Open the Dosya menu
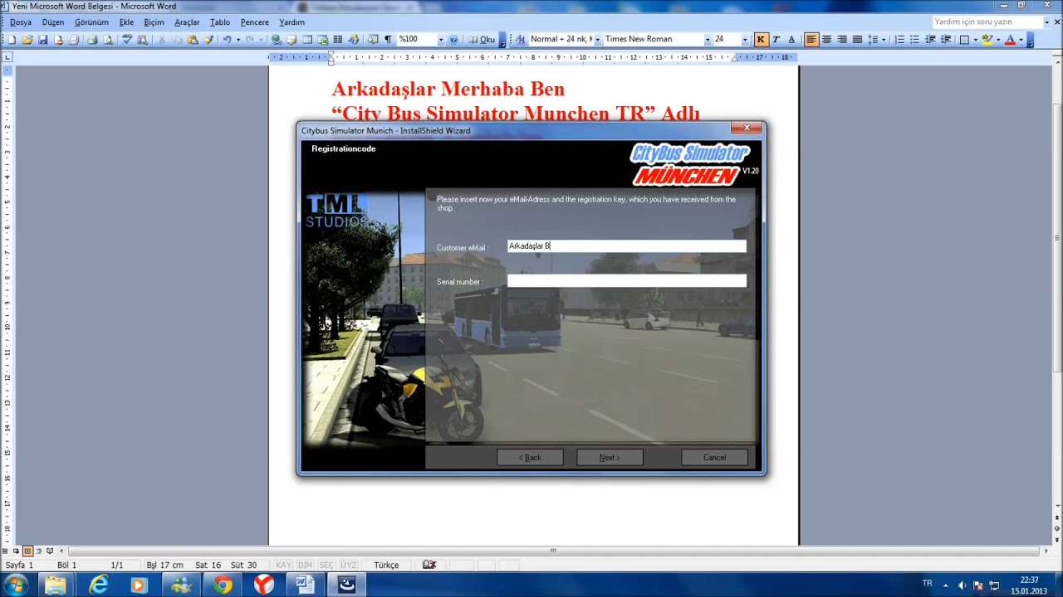Viewport: 1063px width, 597px height. 21,22
